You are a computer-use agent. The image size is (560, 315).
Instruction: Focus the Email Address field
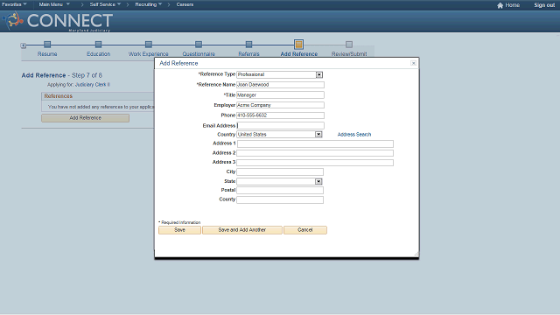280,125
